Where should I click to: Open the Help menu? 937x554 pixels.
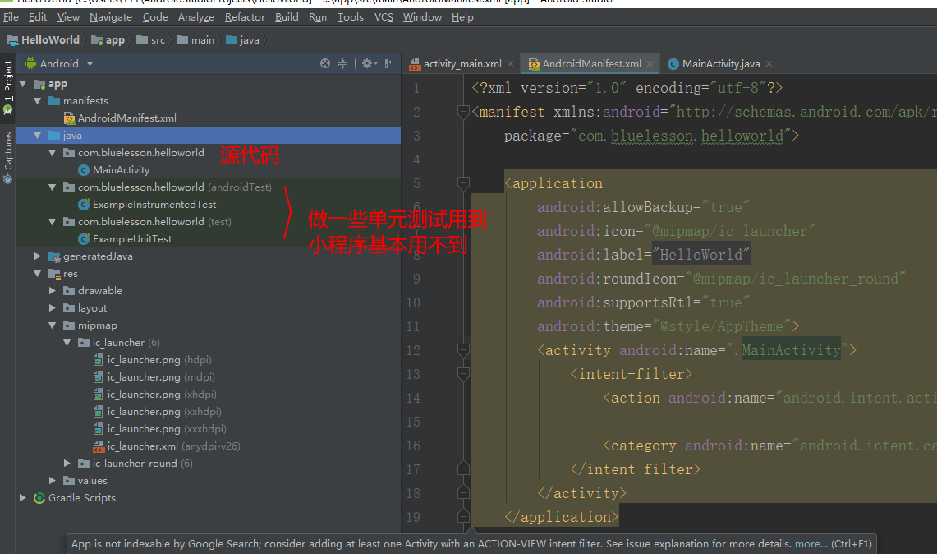462,17
